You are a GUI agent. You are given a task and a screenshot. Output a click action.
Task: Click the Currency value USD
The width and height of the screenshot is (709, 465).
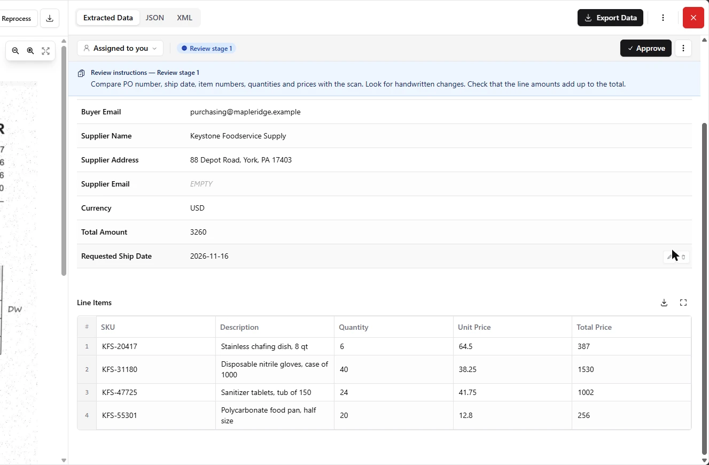pos(197,208)
